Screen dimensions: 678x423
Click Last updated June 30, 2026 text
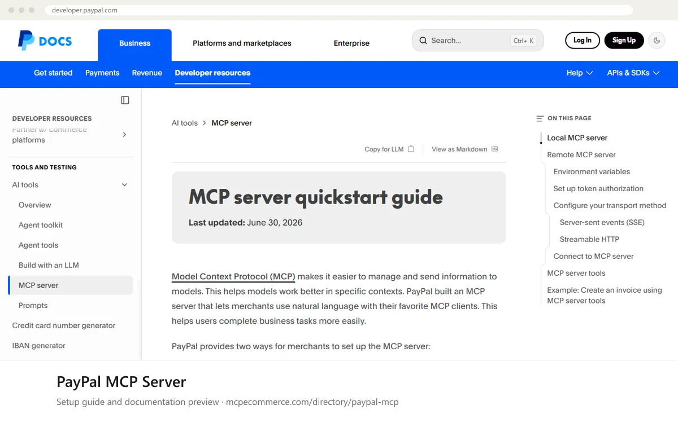(x=246, y=223)
